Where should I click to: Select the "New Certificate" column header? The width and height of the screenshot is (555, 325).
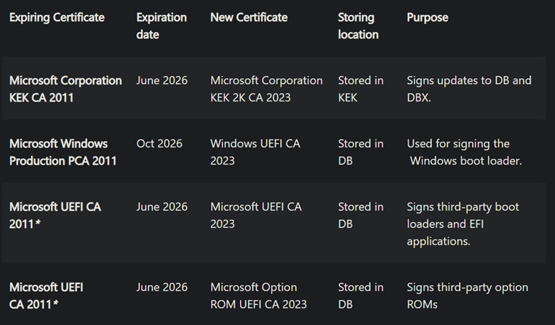[x=249, y=17]
